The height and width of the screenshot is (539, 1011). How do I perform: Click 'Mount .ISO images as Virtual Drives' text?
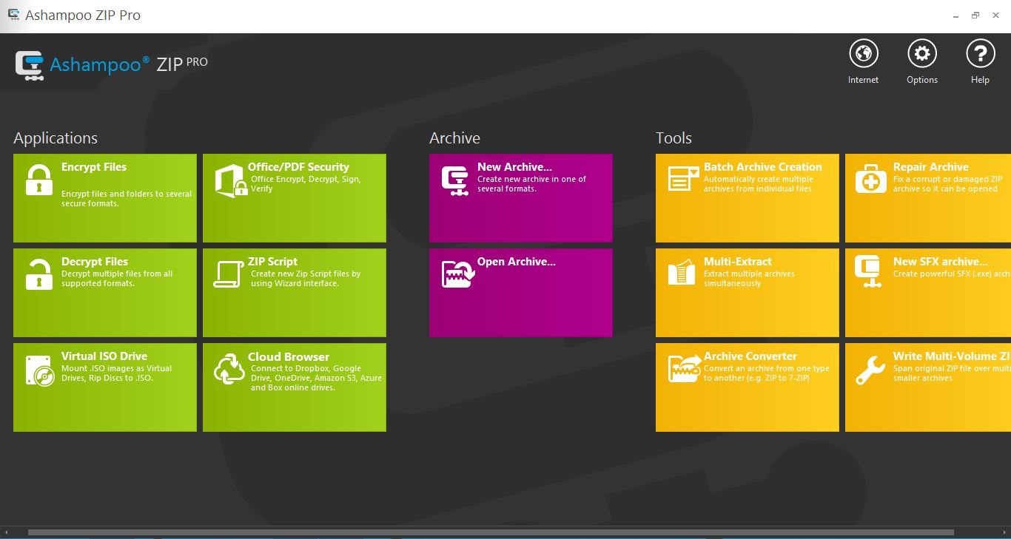click(116, 373)
